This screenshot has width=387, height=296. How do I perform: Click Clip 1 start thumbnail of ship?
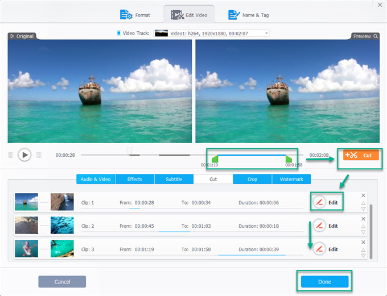point(26,202)
